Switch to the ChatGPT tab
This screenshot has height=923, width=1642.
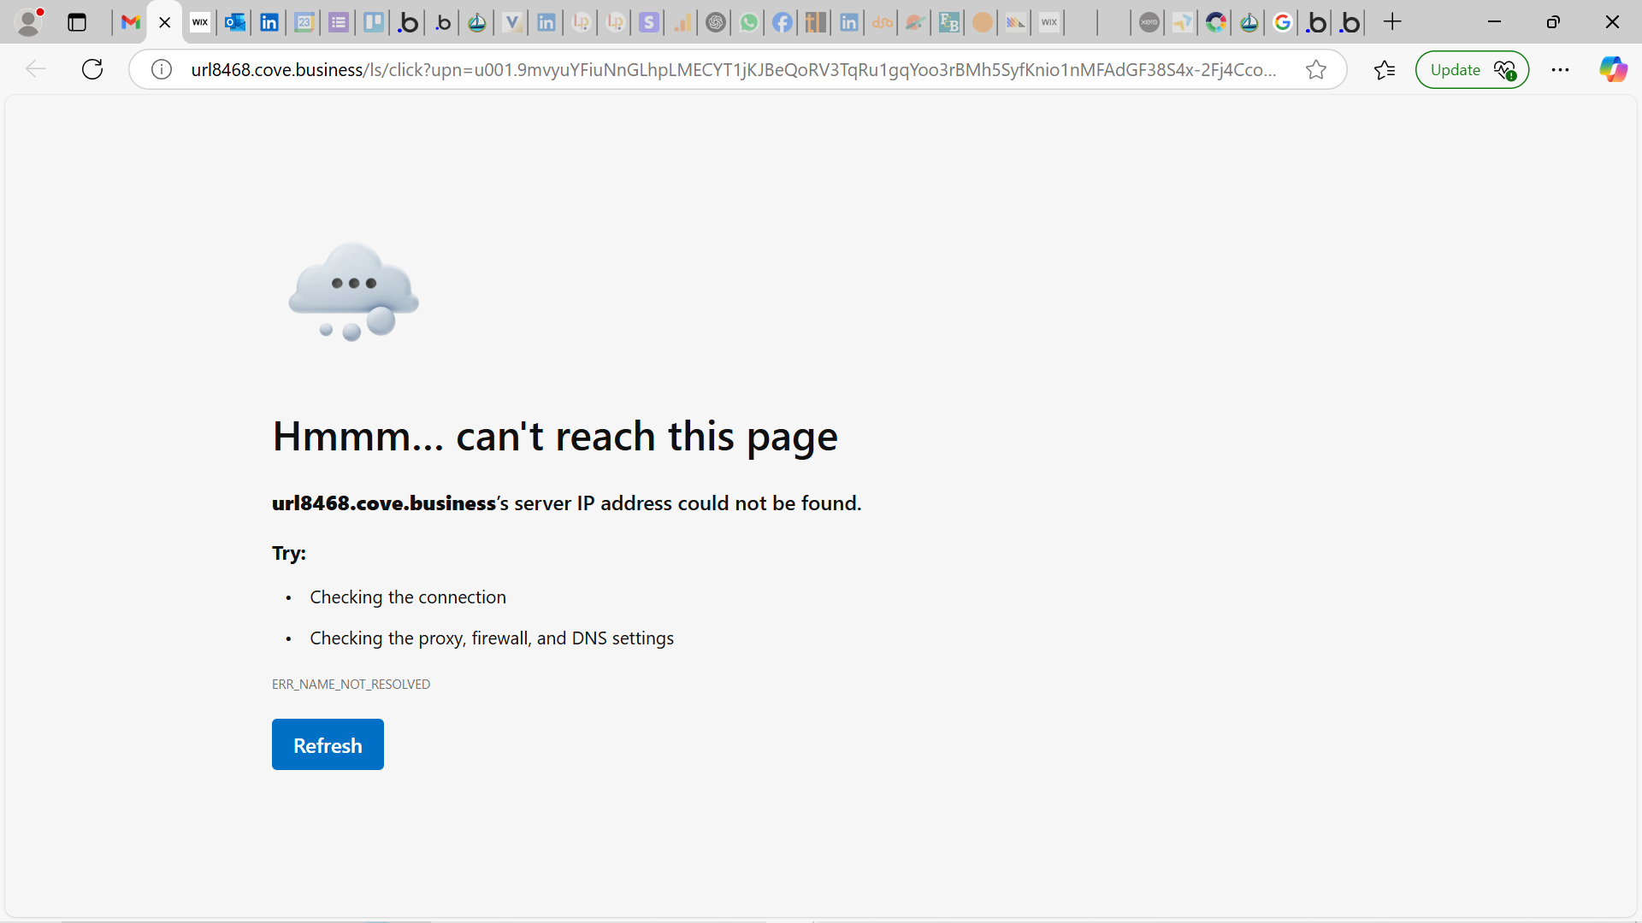[716, 23]
